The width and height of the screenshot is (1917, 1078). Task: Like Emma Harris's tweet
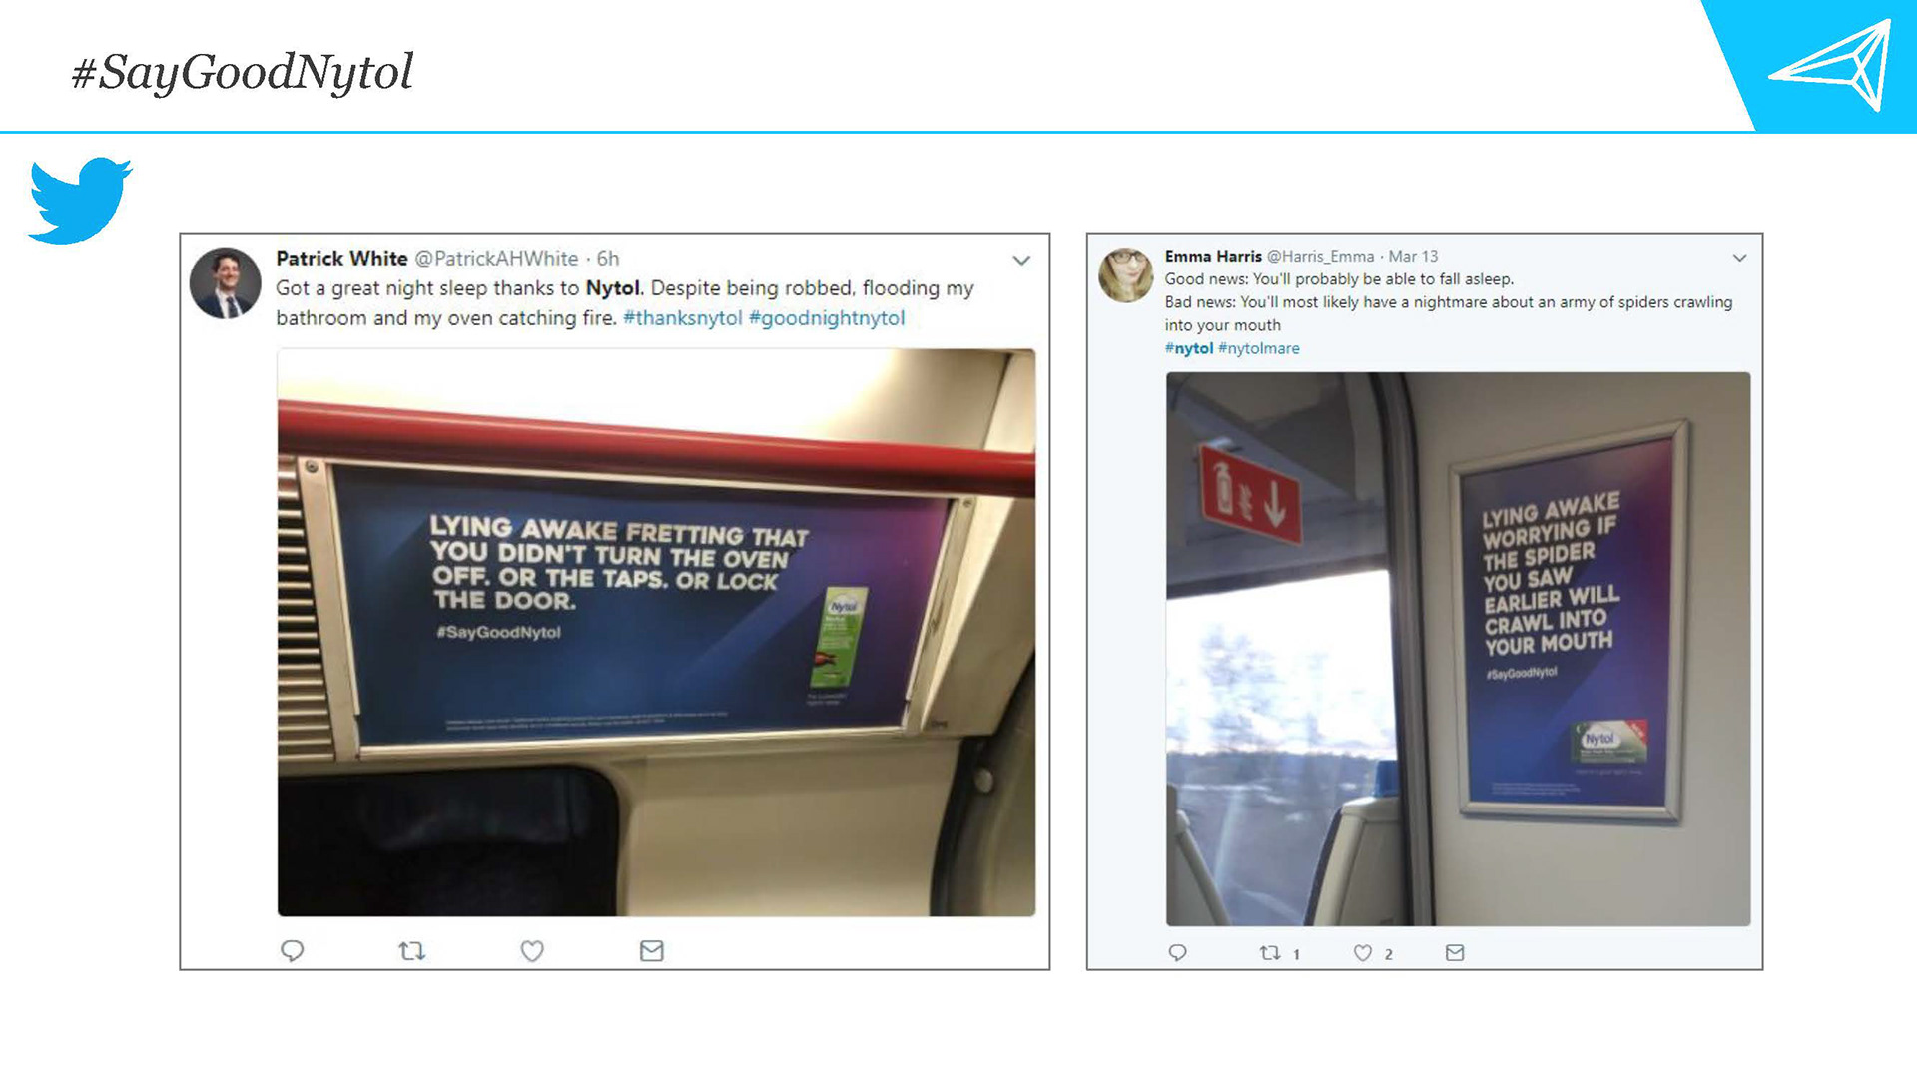pos(1363,953)
